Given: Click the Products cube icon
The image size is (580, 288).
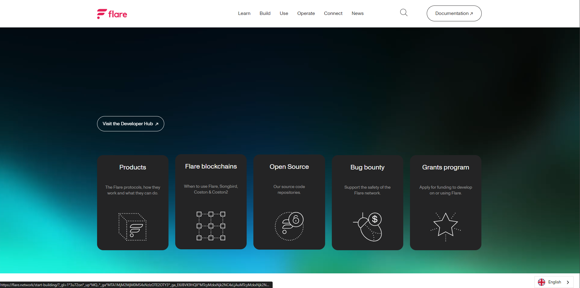Looking at the screenshot, I should [x=132, y=227].
